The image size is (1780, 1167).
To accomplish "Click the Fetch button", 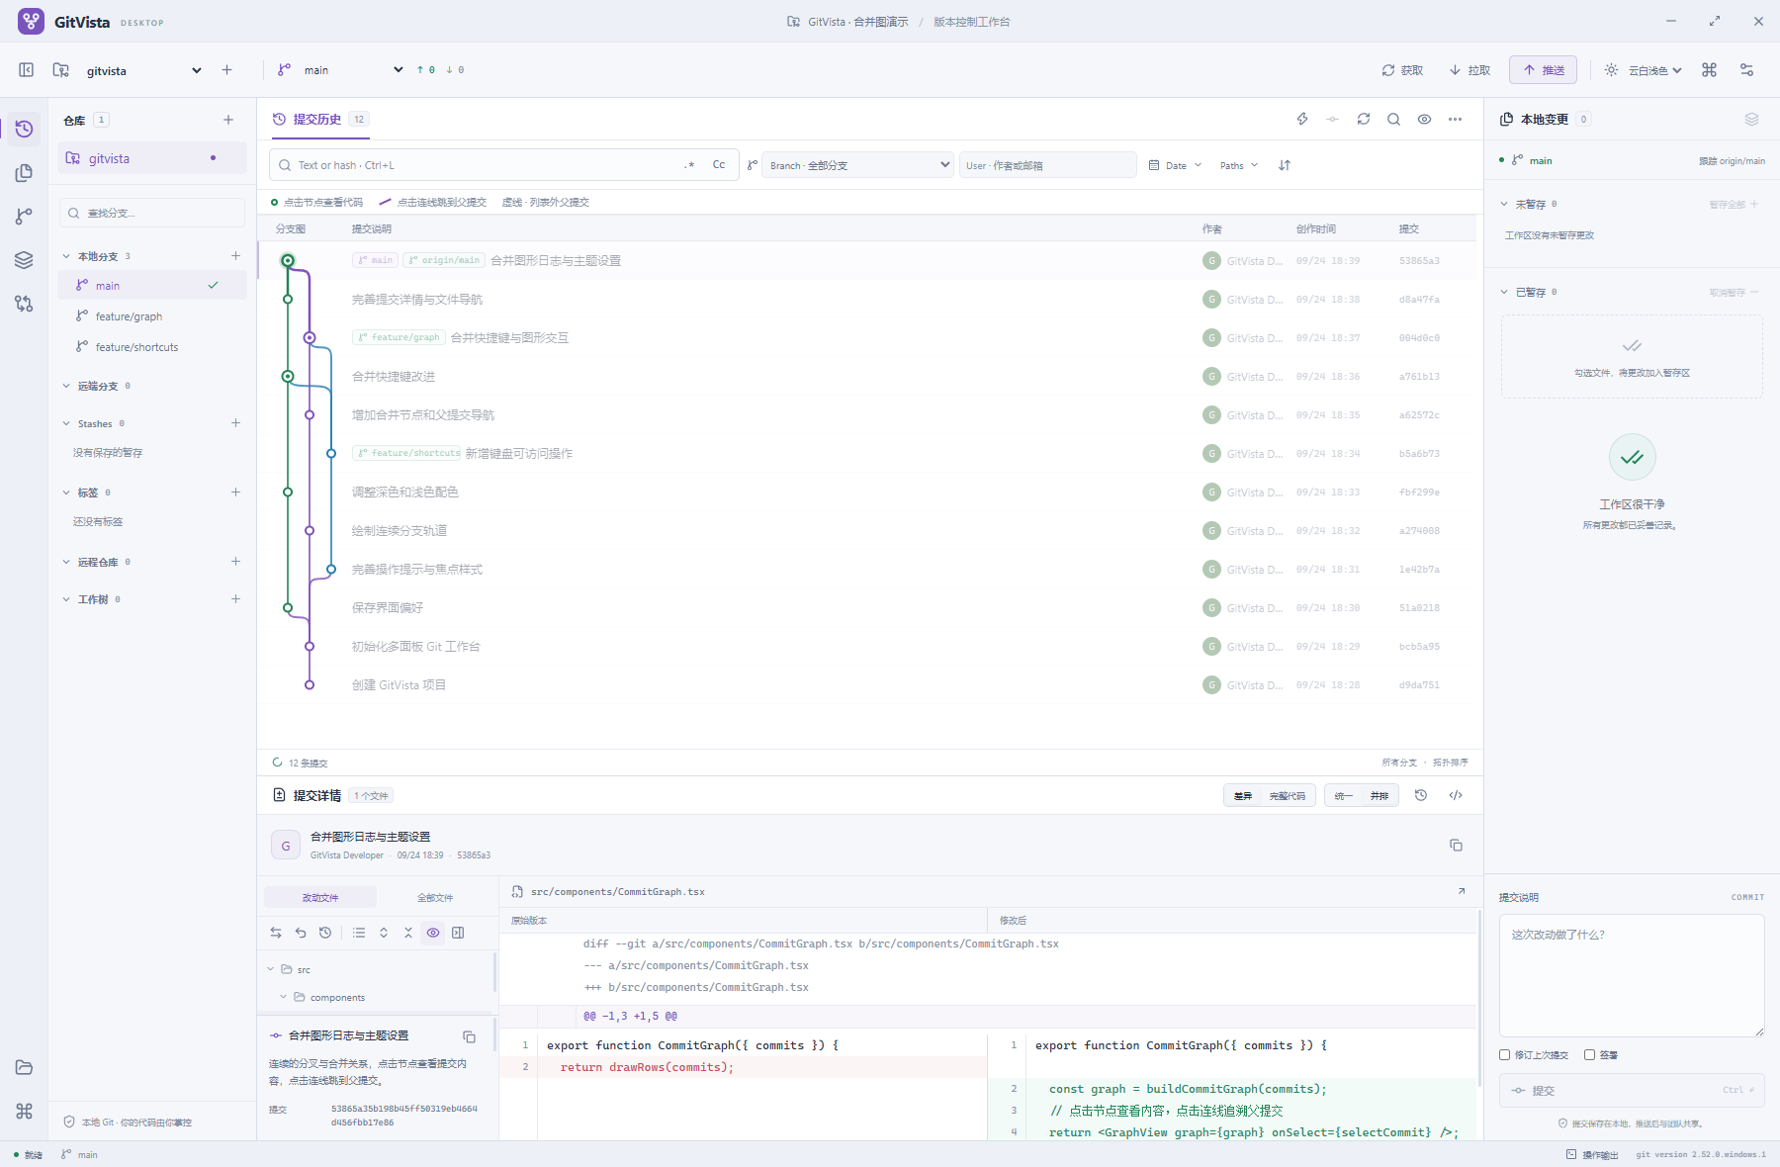I will (1402, 70).
